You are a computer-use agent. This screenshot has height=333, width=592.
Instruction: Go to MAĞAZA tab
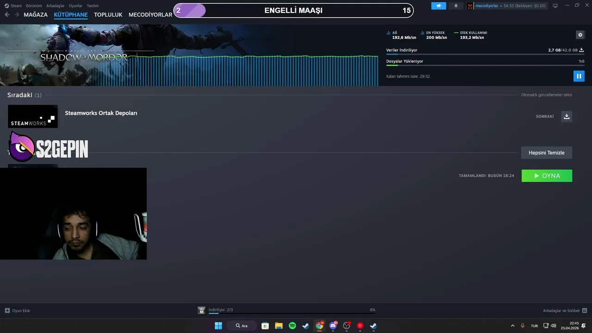pyautogui.click(x=36, y=15)
